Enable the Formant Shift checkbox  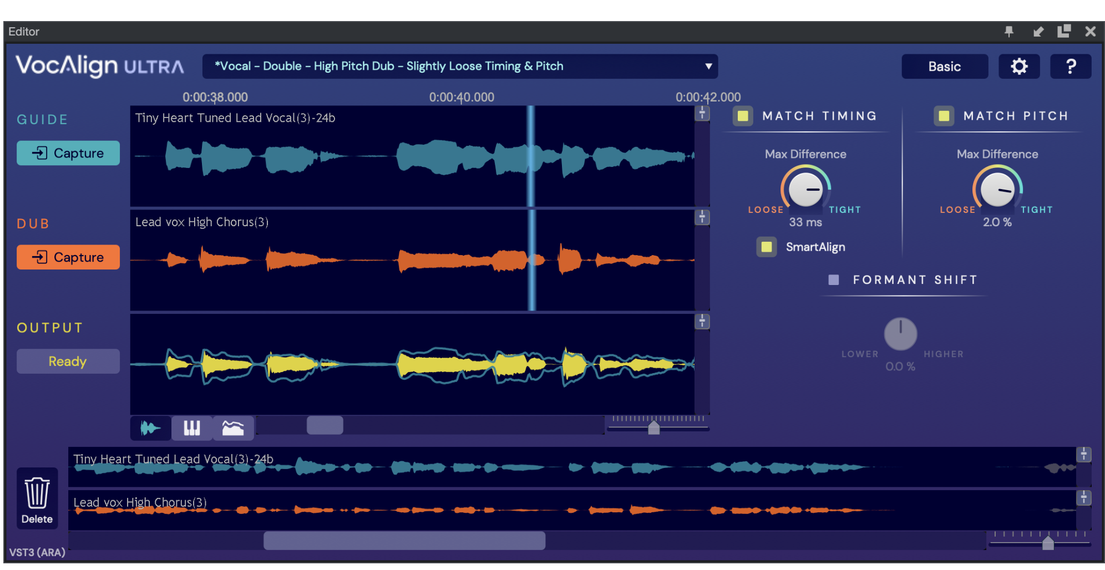click(834, 280)
